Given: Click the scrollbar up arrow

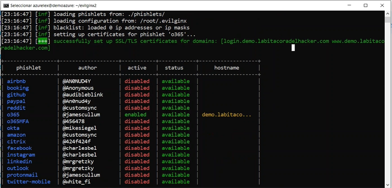Looking at the screenshot, I should tap(387, 14).
